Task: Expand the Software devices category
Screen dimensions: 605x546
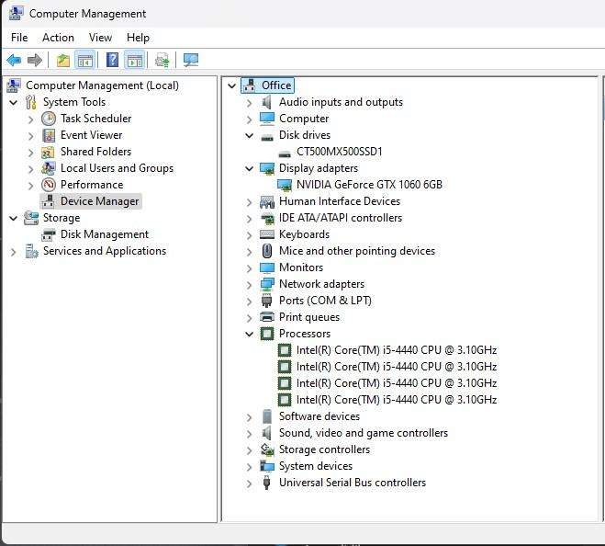Action: click(250, 417)
